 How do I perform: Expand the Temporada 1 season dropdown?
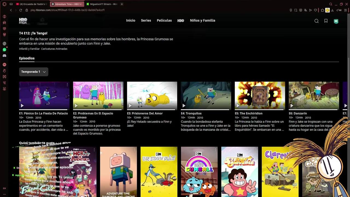point(34,72)
